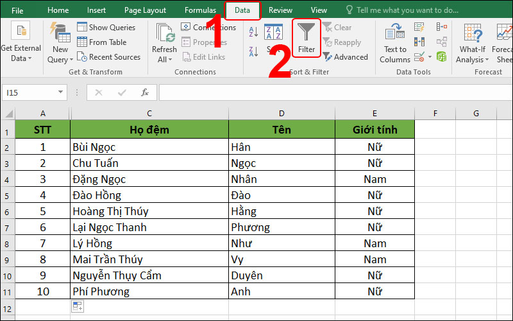The height and width of the screenshot is (321, 513).
Task: Click Quick Analysis button below table
Action: [78, 306]
